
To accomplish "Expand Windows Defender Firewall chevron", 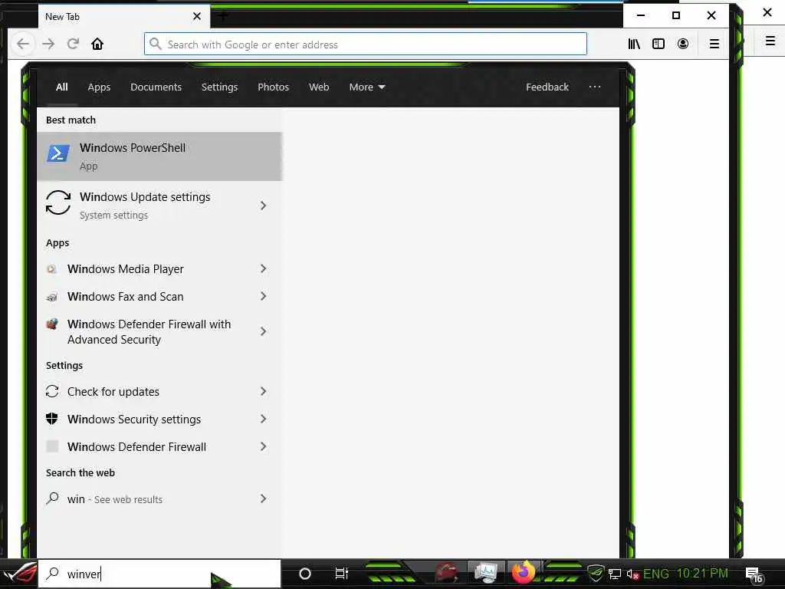I will tap(264, 447).
